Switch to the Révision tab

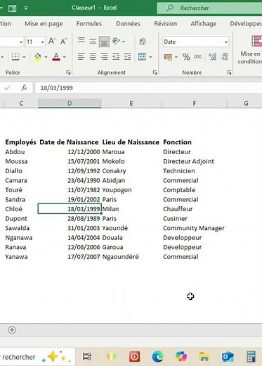166,24
